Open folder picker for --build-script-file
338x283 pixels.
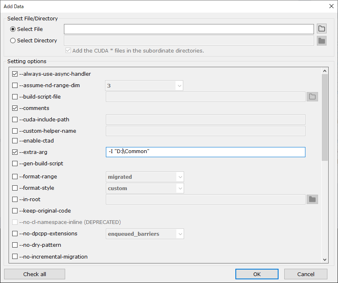tap(312, 97)
